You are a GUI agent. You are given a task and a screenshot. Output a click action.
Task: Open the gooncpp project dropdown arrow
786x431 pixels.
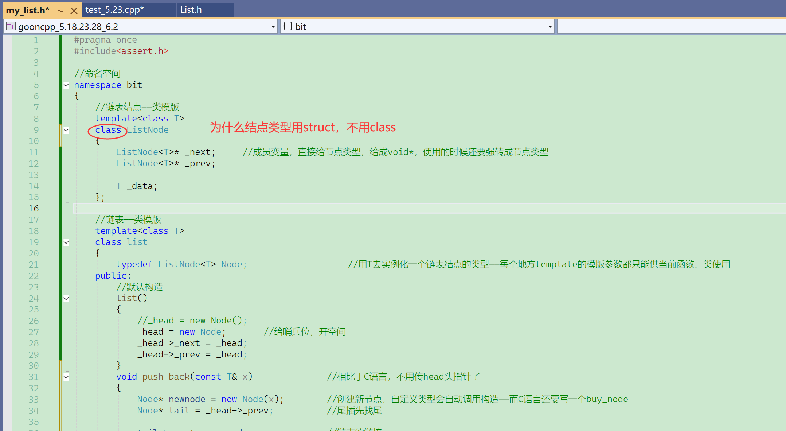[273, 27]
